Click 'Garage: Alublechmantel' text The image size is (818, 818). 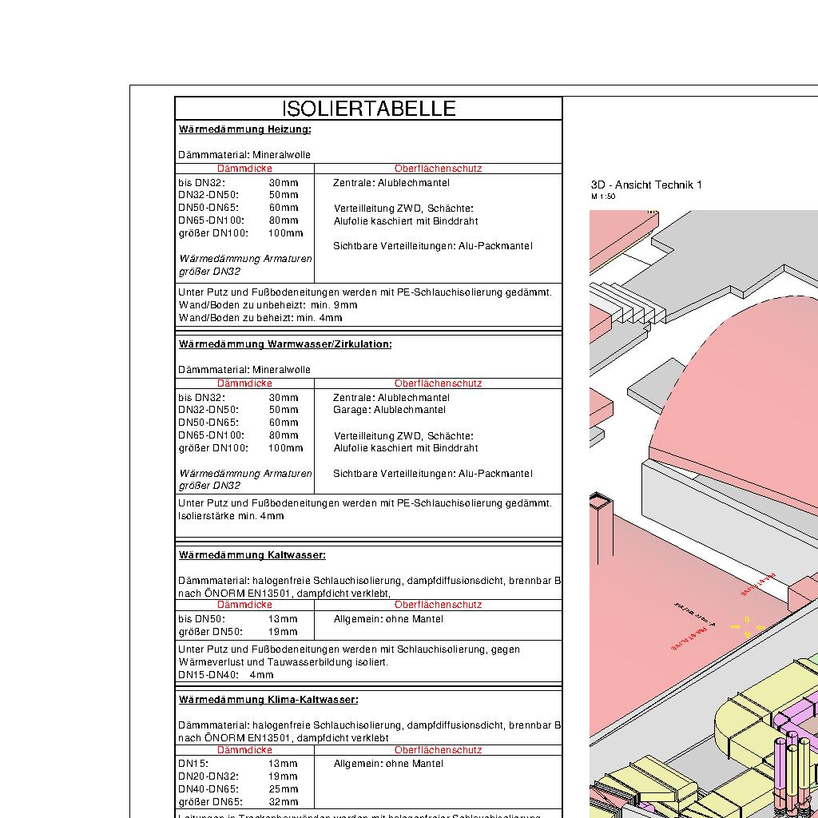coord(389,410)
